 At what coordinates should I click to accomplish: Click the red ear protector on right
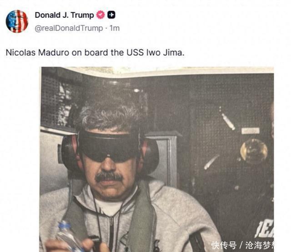[x=150, y=156]
